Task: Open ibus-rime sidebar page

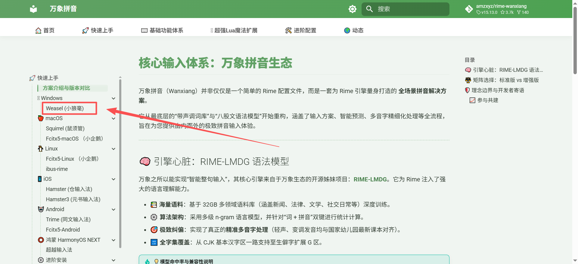Action: point(57,169)
